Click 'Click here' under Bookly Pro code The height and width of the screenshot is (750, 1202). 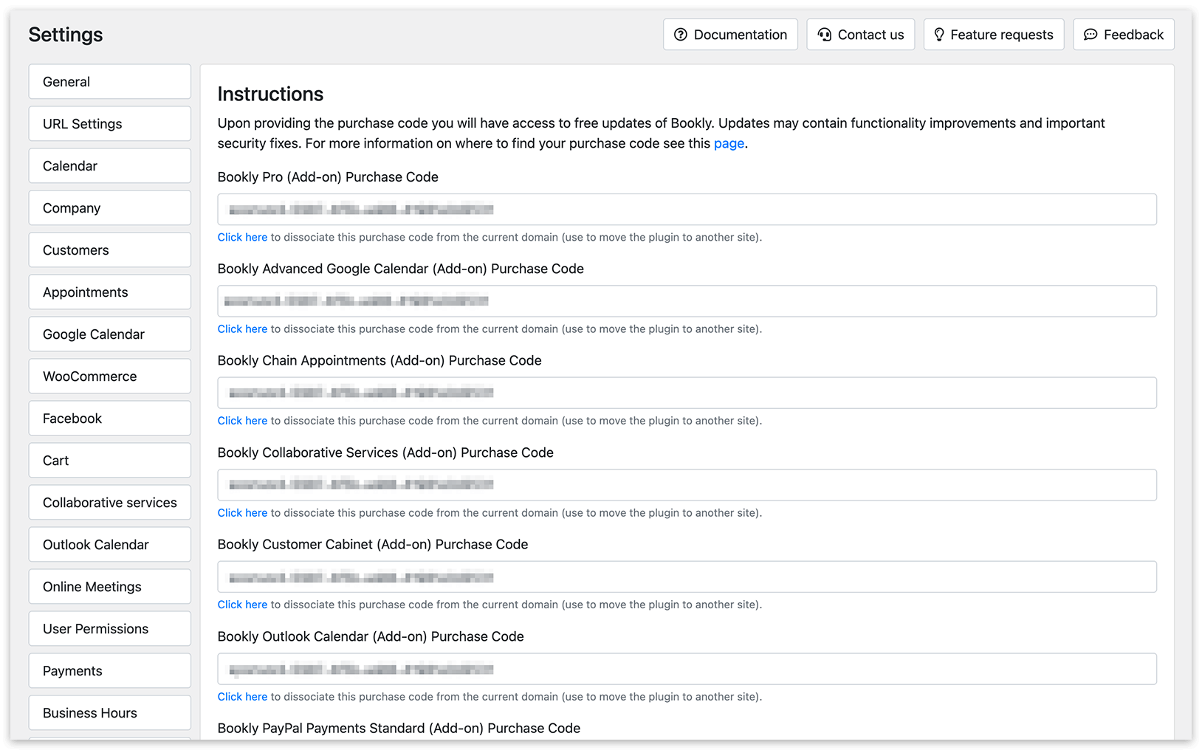point(242,237)
